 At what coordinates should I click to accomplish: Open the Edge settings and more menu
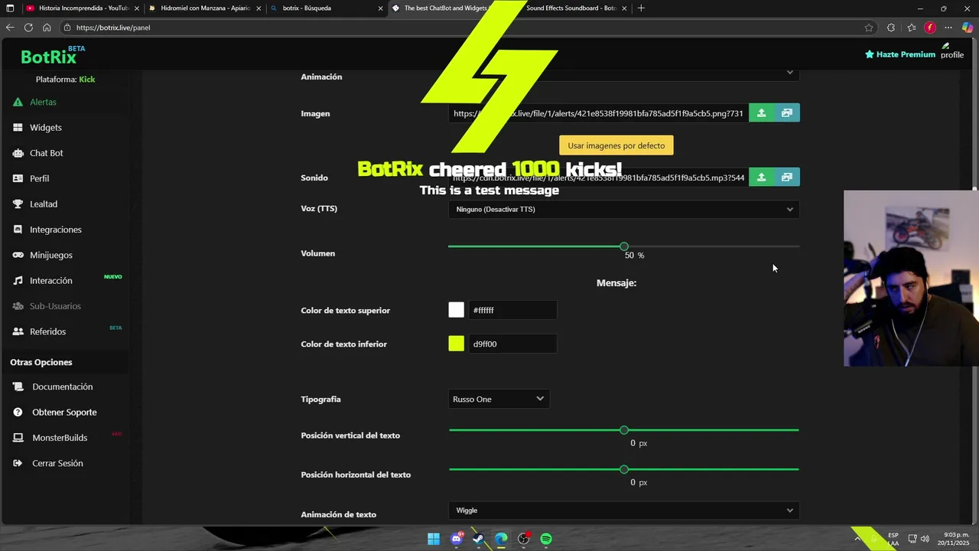948,28
